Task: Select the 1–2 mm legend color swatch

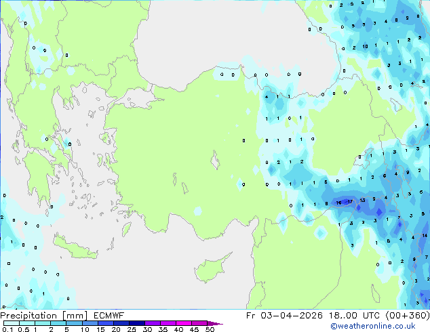Action: [x=43, y=323]
